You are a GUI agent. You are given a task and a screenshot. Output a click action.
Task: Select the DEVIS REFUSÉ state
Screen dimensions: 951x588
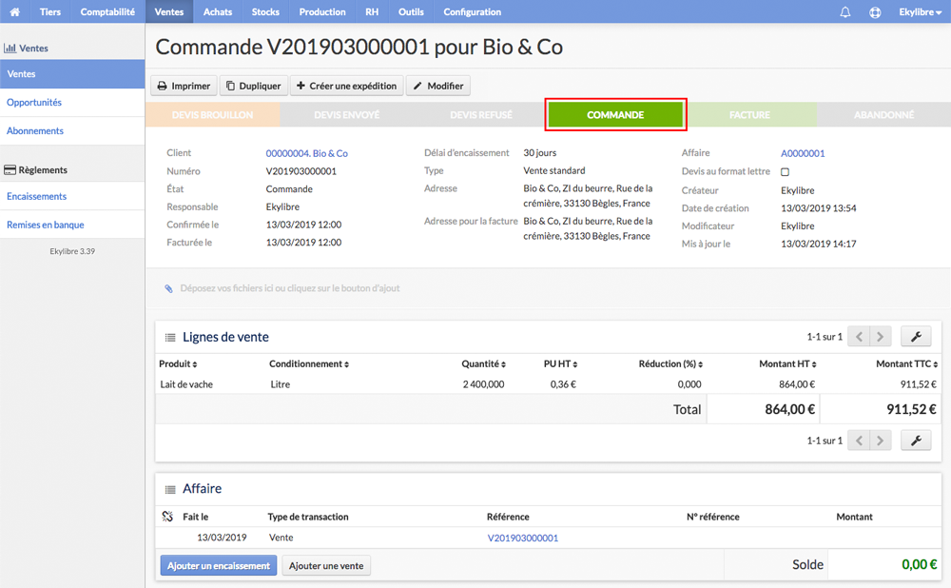point(481,115)
